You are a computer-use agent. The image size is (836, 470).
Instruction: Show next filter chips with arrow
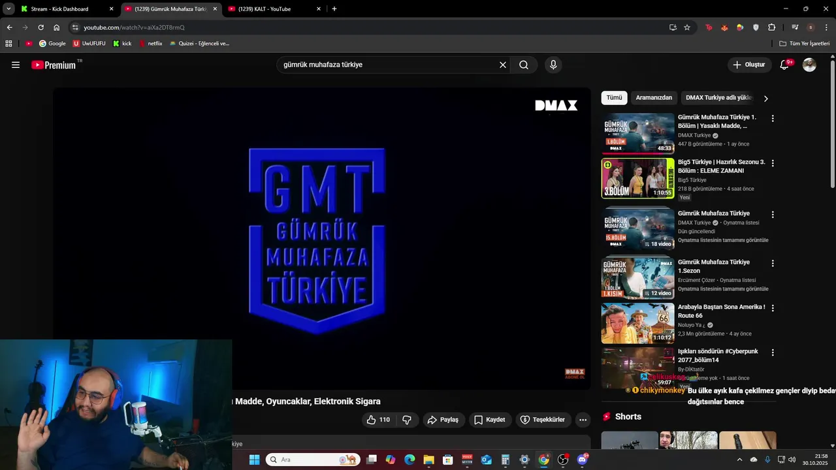765,99
